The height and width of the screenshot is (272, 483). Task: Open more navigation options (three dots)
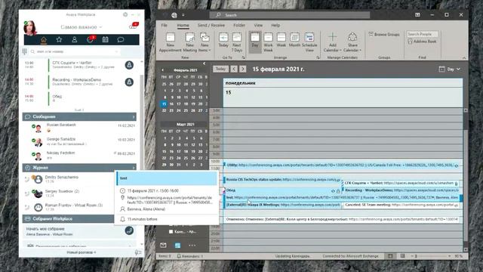pos(192,246)
